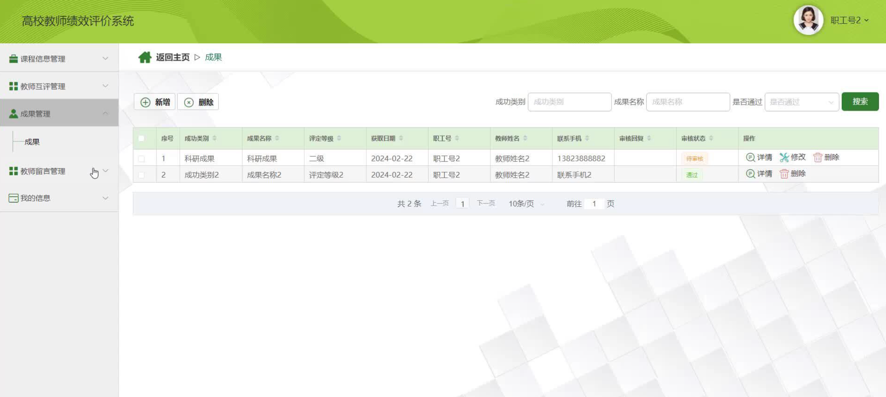Sort by 评定等级 column arrows

(339, 138)
